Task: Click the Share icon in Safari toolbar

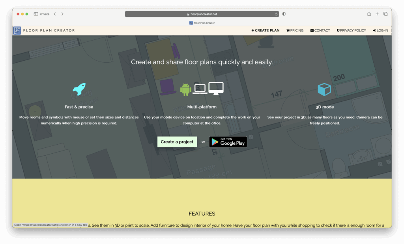Action: (x=369, y=14)
